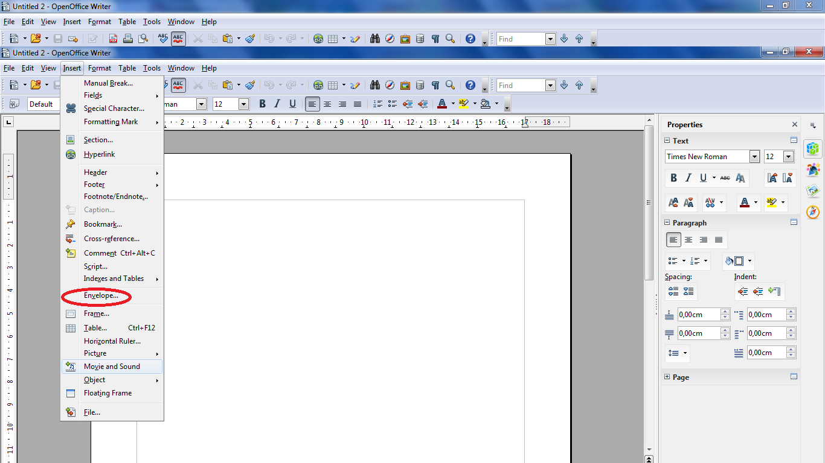Image resolution: width=825 pixels, height=463 pixels.
Task: Open the Find toolbar dropdown list
Action: 551,85
